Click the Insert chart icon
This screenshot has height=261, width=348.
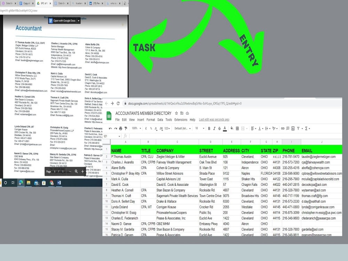[x=293, y=128]
